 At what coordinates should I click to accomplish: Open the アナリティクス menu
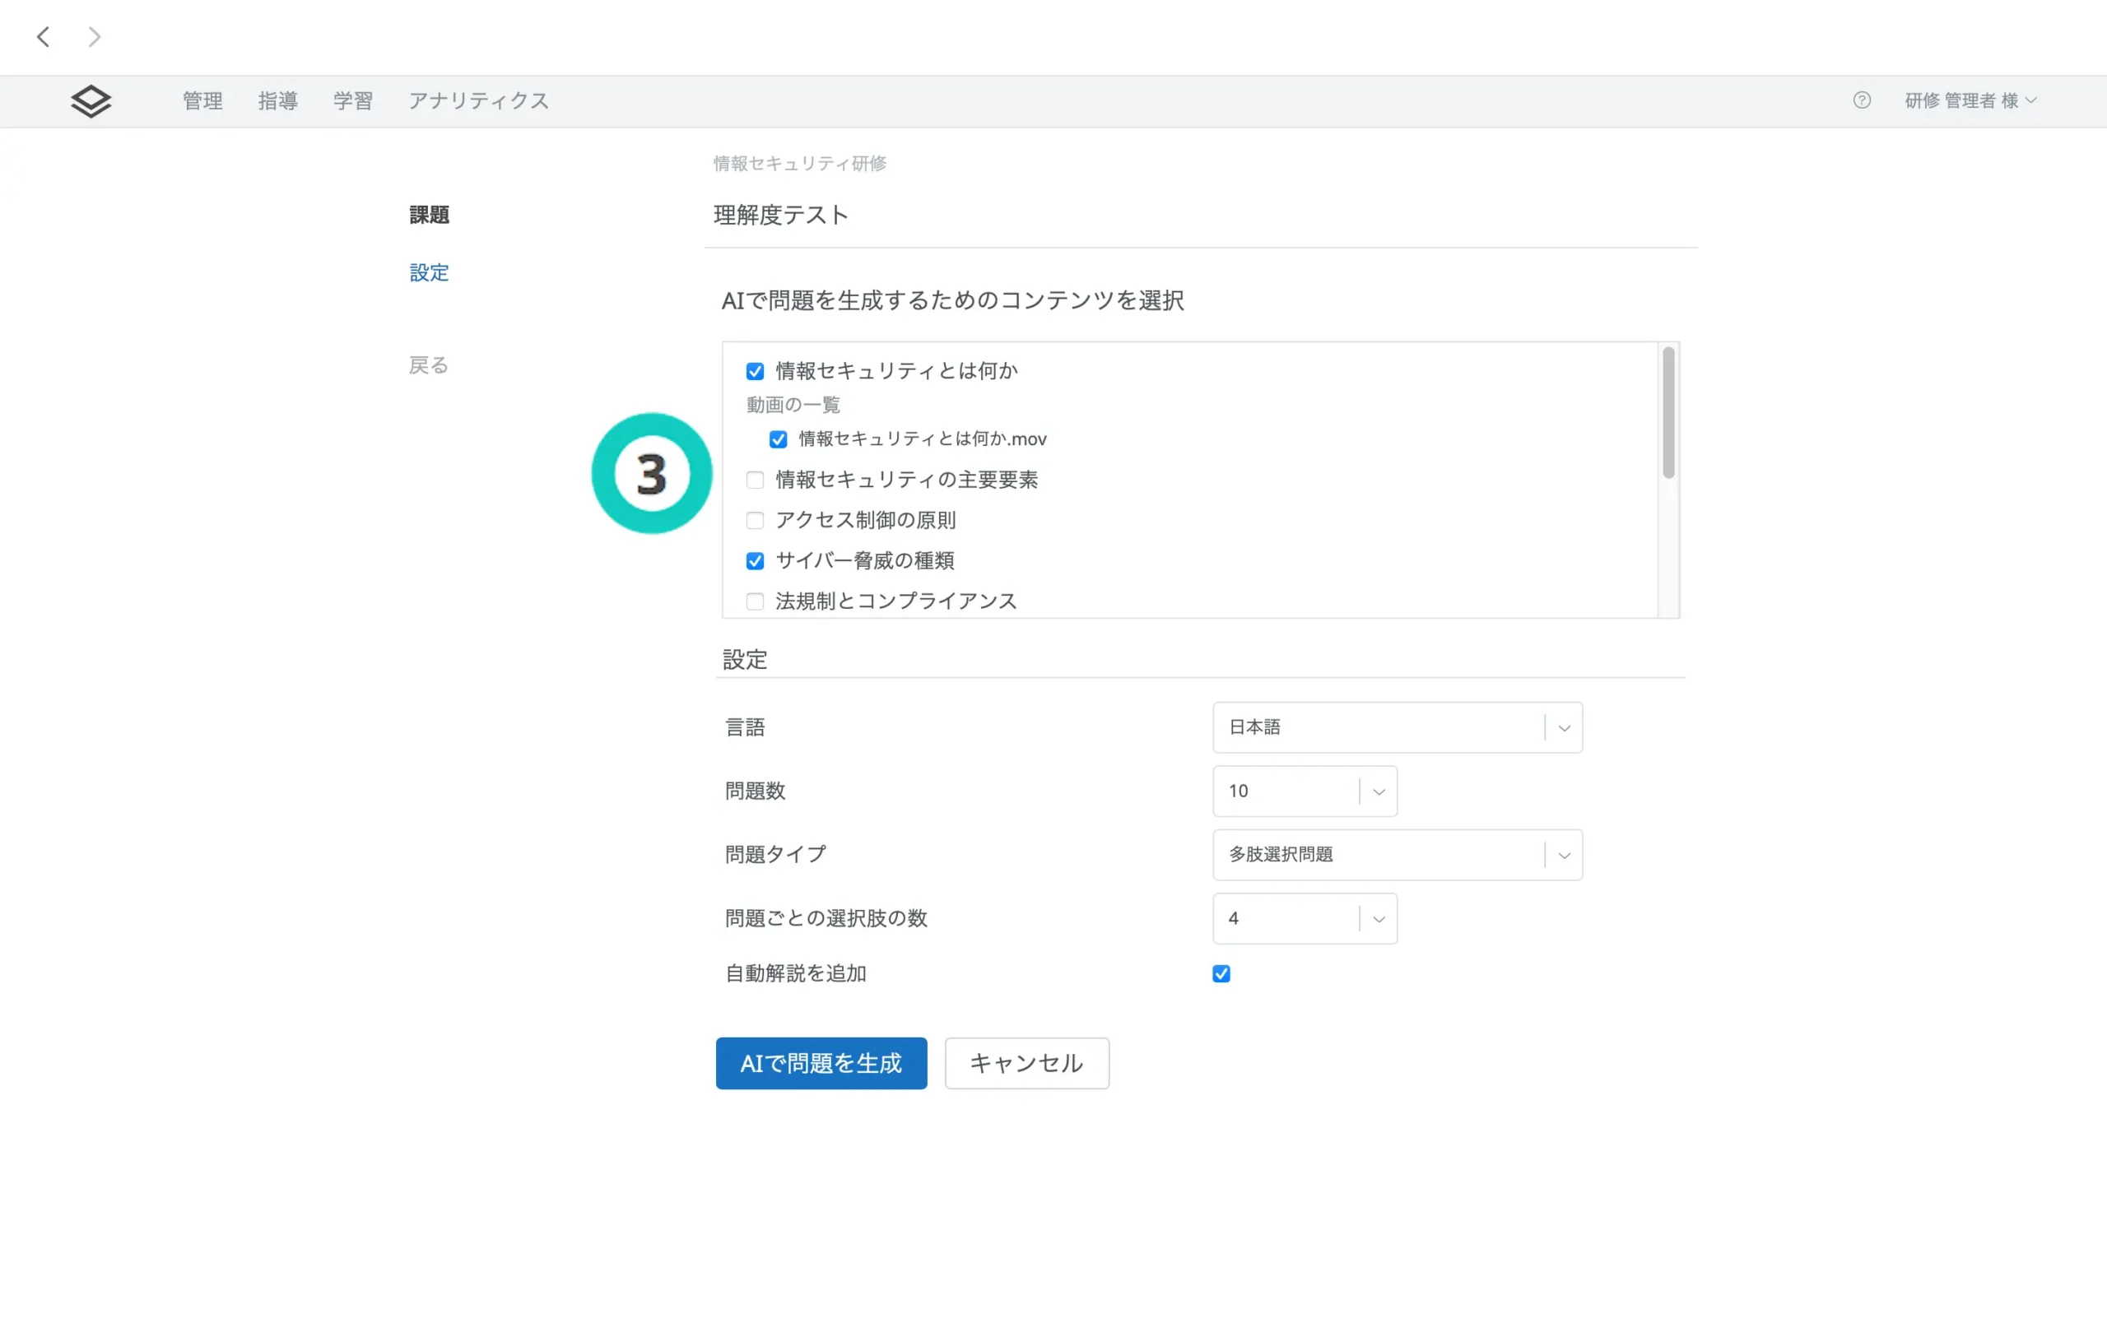tap(479, 101)
